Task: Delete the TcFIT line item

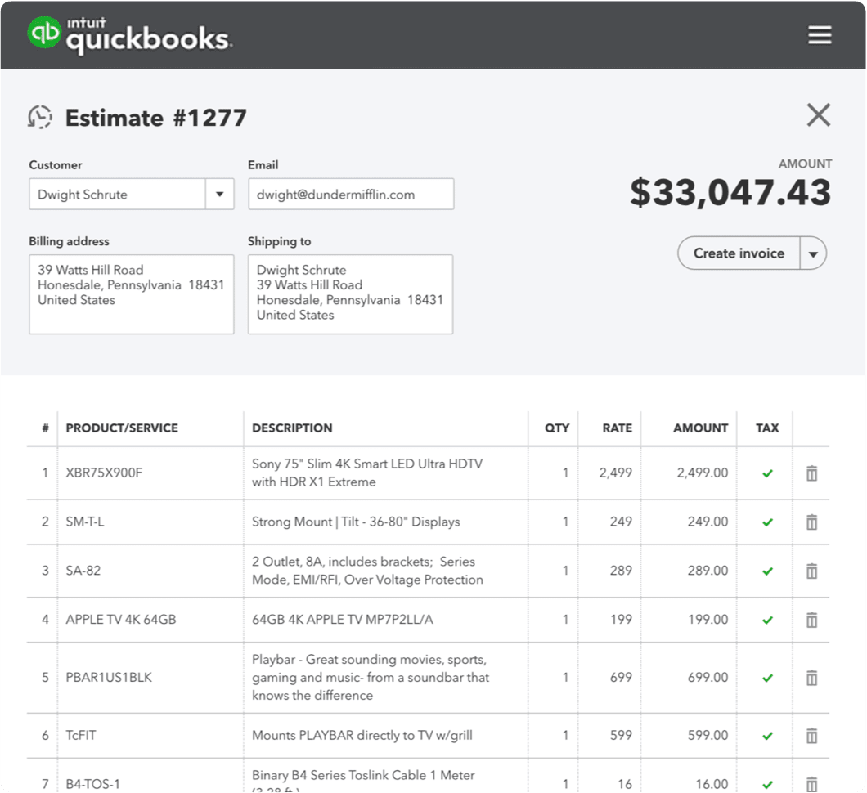Action: 811,736
